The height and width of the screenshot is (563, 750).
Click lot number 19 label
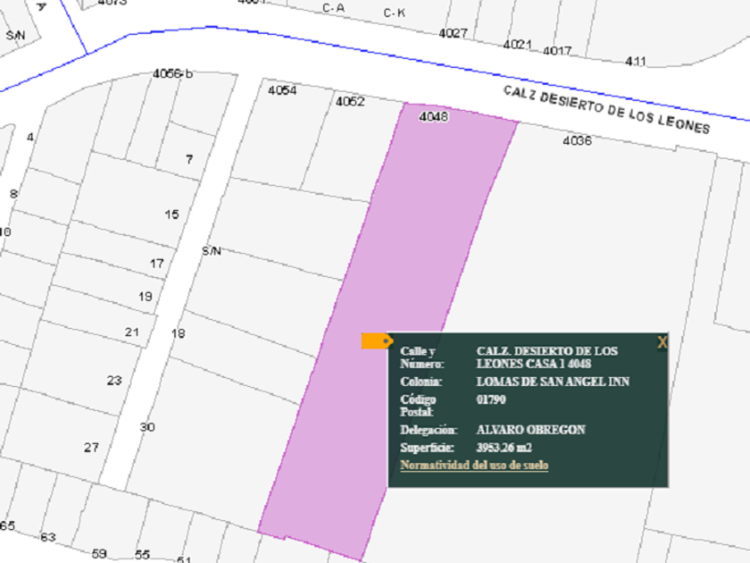point(146,297)
